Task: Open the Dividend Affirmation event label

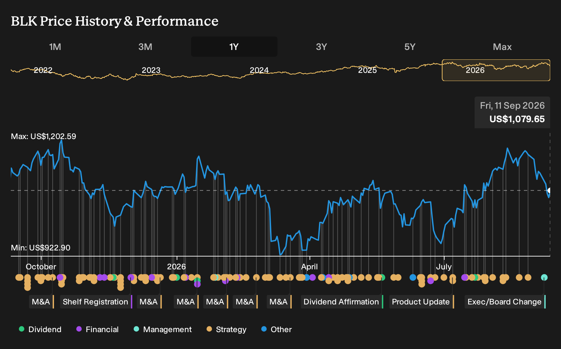Action: (342, 302)
